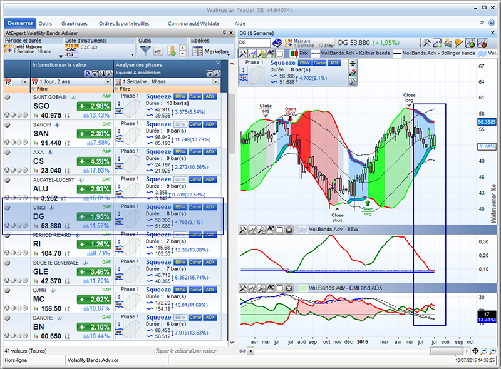Click the BBW button in SAINT GOBAIN row

pyautogui.click(x=180, y=96)
